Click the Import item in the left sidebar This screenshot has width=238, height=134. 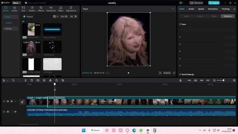(9, 23)
